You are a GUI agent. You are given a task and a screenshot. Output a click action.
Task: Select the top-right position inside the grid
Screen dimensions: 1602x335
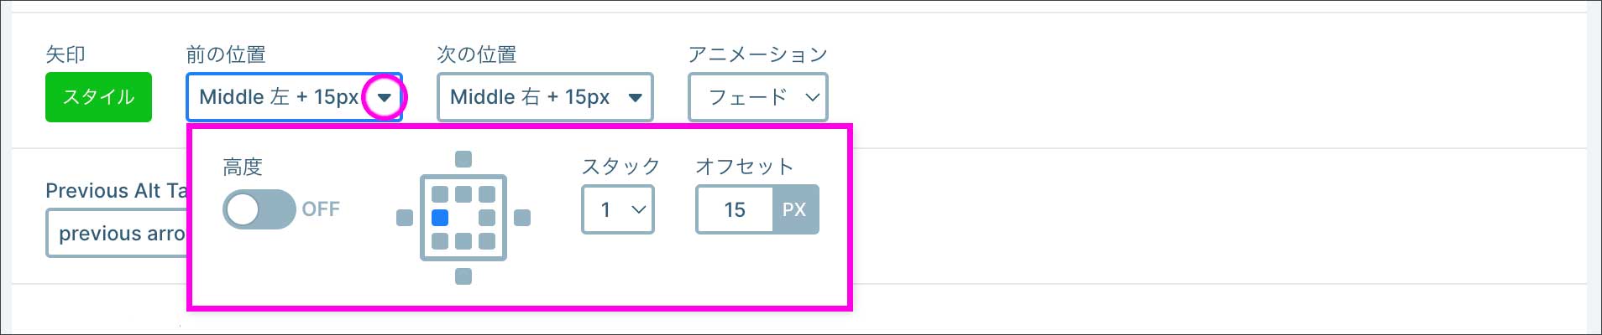pyautogui.click(x=486, y=194)
